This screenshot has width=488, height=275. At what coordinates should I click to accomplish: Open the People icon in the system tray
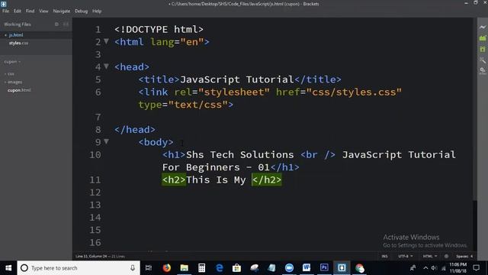[x=413, y=268]
